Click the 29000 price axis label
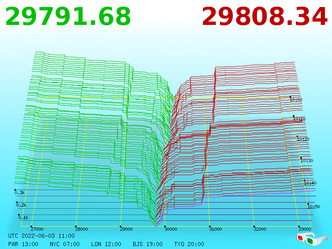 coord(126,229)
